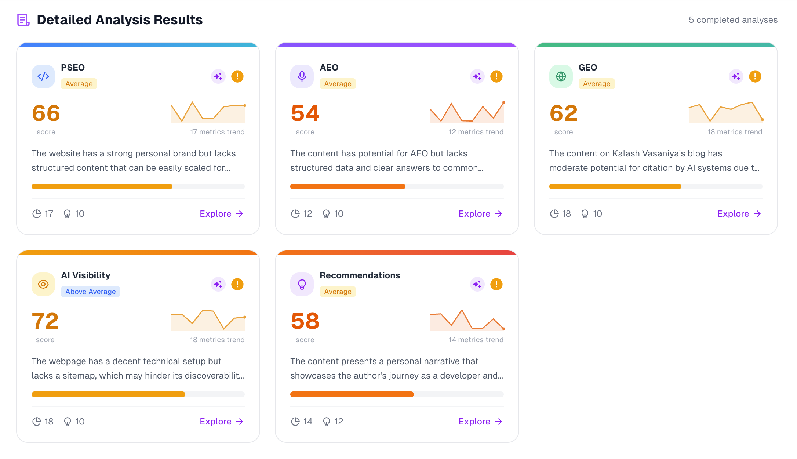Expand the AI Visibility truncated summary
Image resolution: width=797 pixels, height=459 pixels.
138,368
